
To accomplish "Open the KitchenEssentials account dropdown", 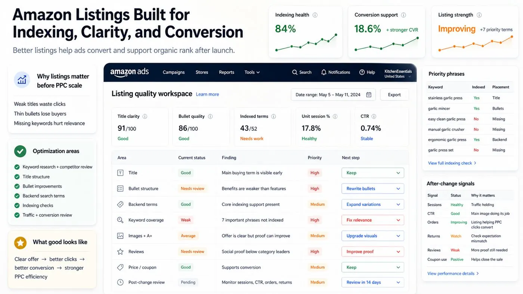I will pyautogui.click(x=398, y=73).
